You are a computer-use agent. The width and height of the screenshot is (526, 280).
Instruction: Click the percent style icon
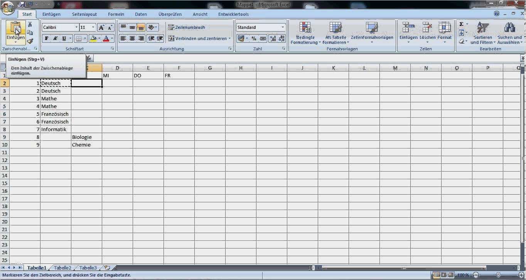[x=254, y=38]
